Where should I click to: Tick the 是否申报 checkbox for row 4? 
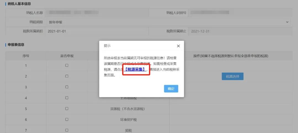pyautogui.click(x=67, y=98)
